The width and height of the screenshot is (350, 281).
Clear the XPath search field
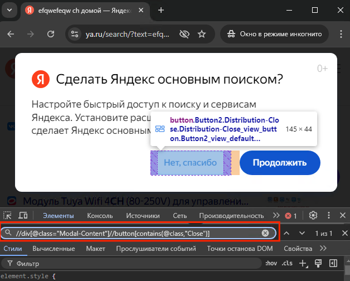265,233
